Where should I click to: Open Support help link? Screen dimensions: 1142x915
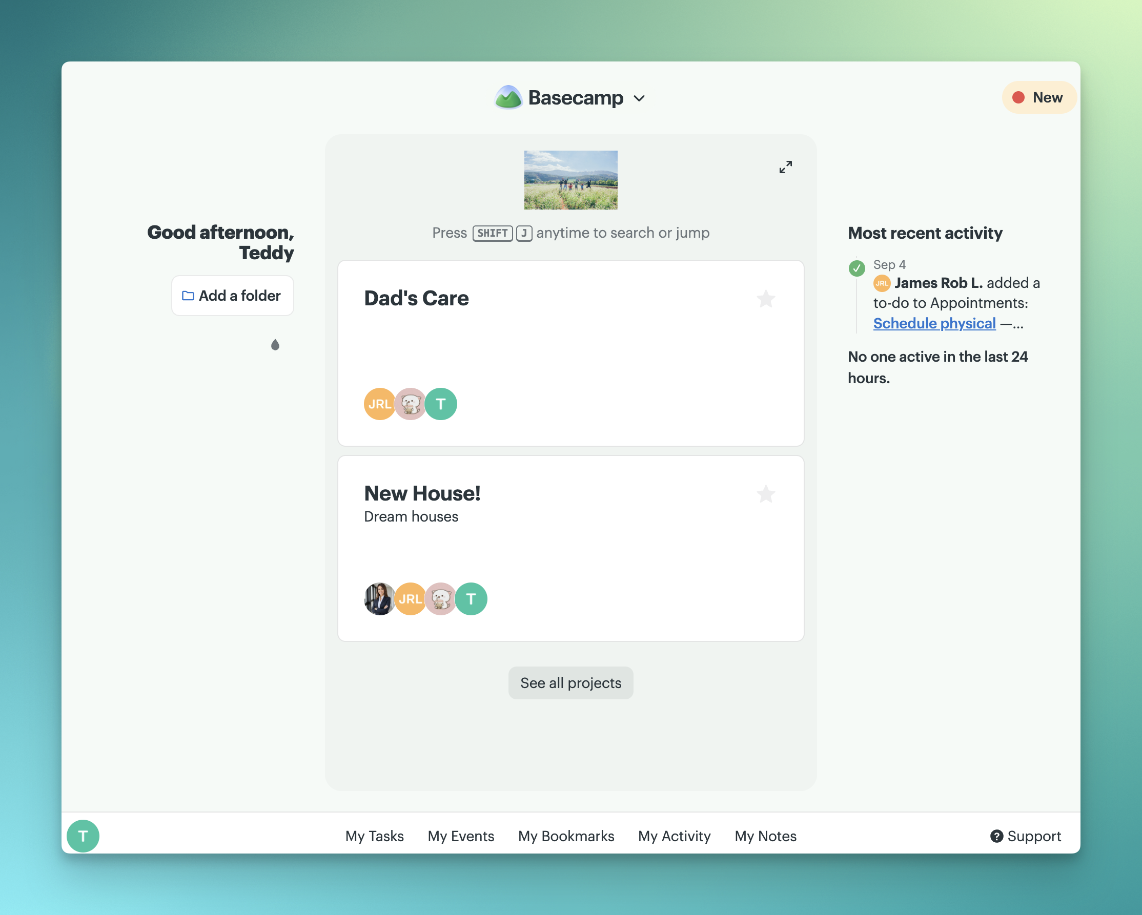coord(1026,836)
